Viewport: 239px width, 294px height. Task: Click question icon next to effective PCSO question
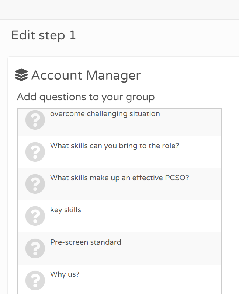[35, 184]
